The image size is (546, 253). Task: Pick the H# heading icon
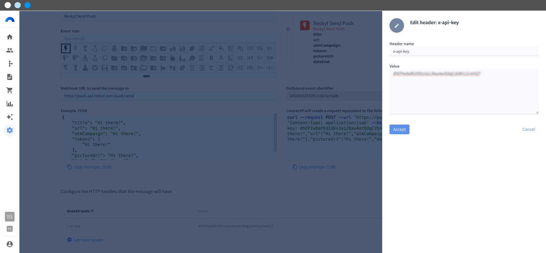pos(270,58)
